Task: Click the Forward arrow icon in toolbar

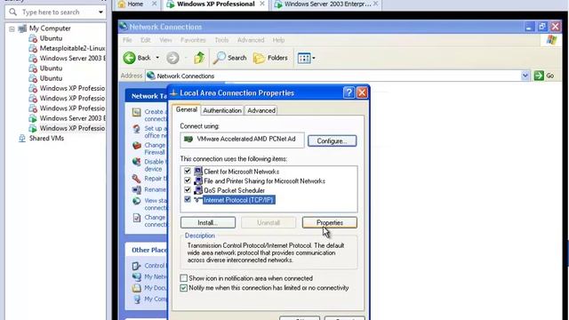Action: click(172, 58)
